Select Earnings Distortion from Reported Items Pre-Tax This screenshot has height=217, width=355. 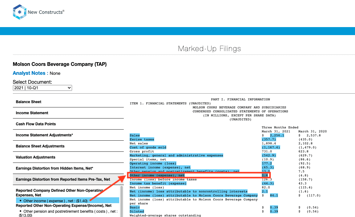point(68,179)
